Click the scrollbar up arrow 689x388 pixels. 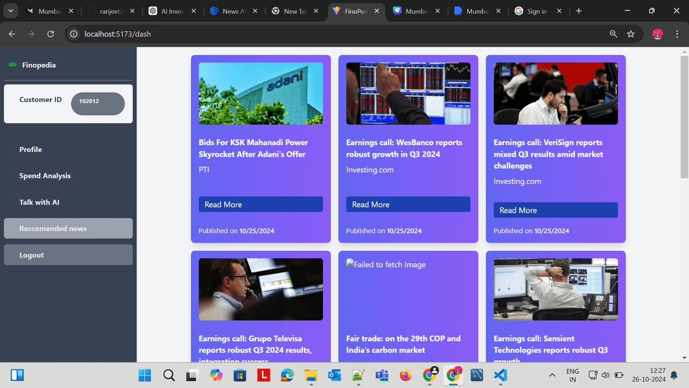tap(685, 51)
